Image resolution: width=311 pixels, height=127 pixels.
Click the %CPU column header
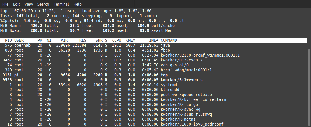[116, 41]
